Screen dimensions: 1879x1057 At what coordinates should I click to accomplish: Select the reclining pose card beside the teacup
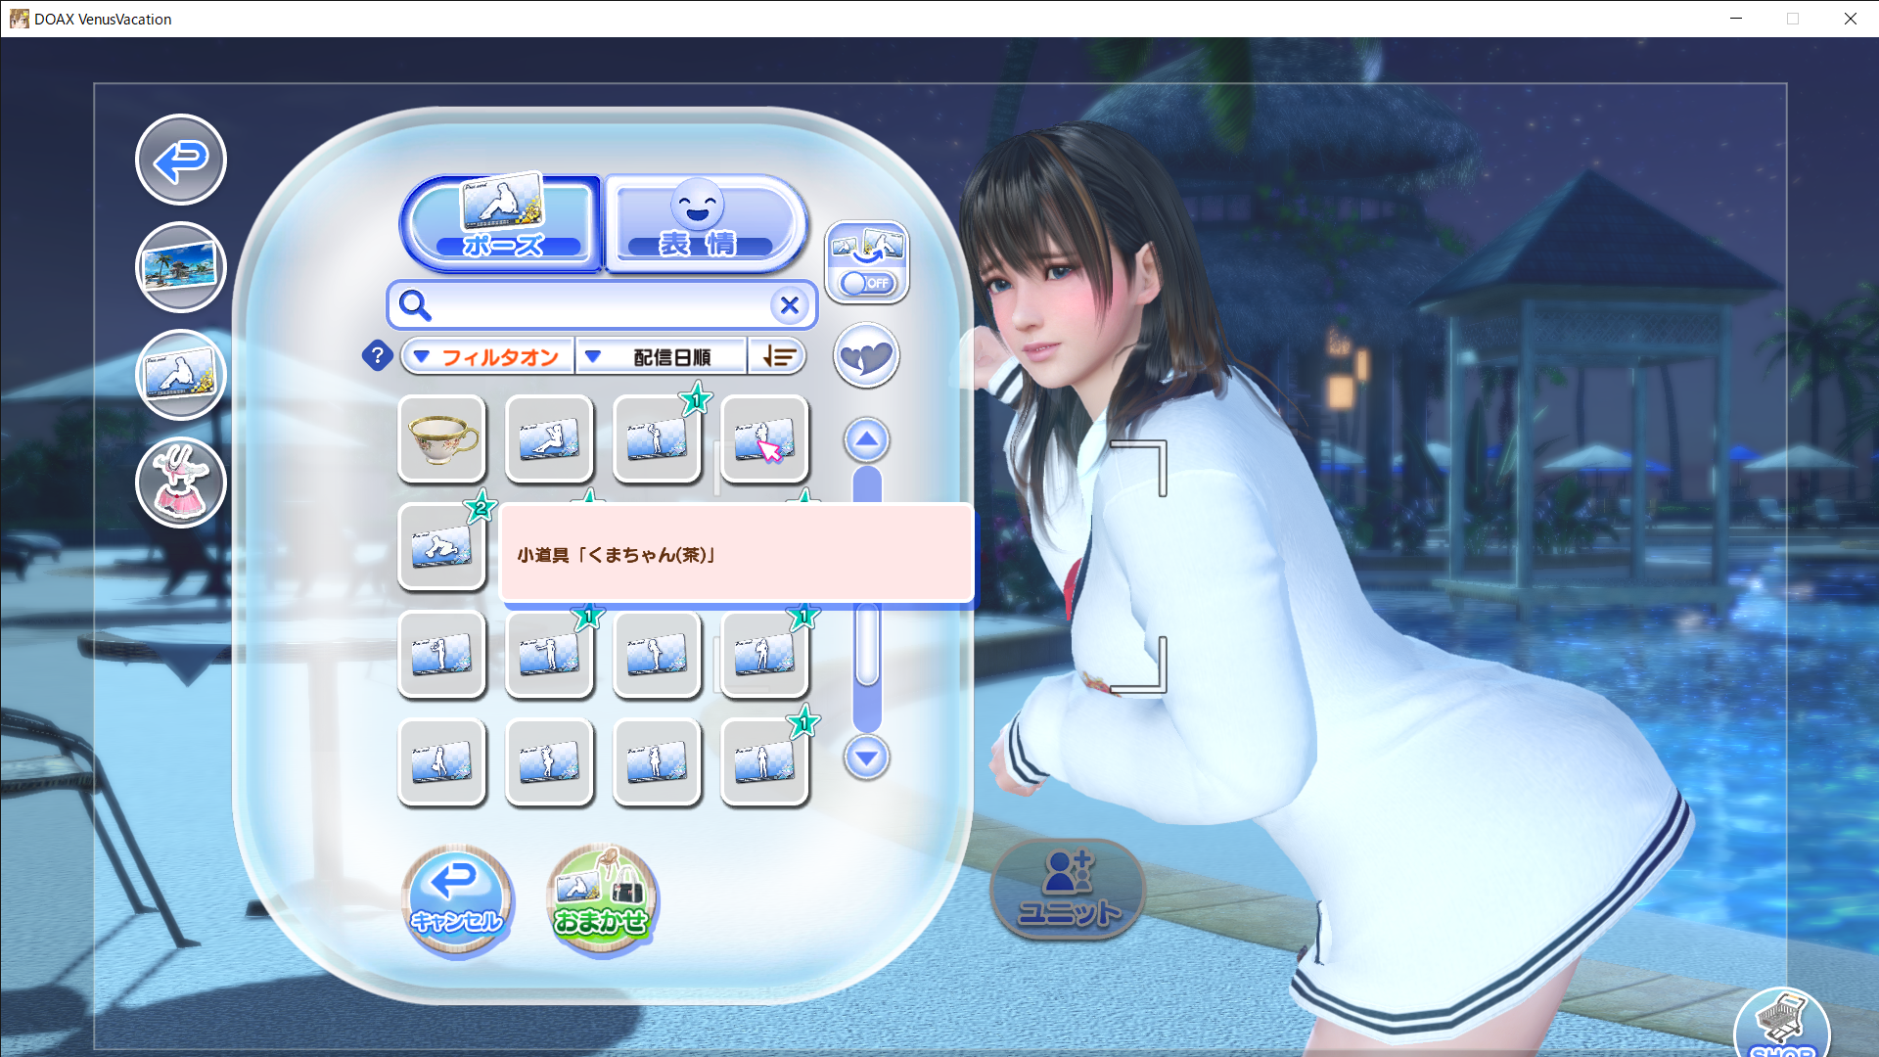point(550,439)
